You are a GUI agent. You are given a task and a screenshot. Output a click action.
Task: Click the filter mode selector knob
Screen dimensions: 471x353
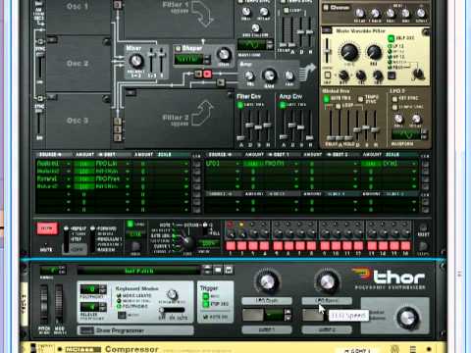[419, 74]
